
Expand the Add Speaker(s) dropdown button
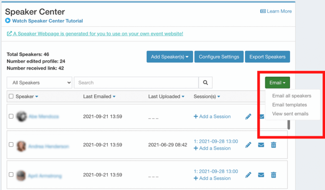tap(170, 57)
